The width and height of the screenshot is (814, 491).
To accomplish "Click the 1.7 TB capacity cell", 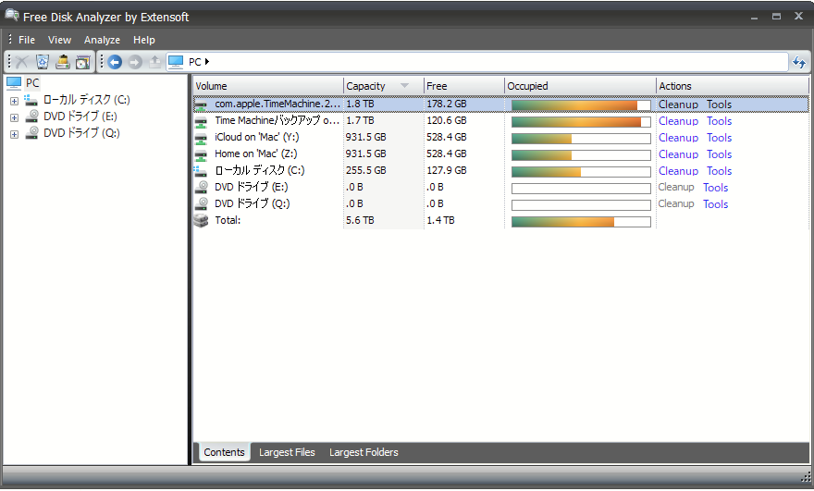I will (360, 120).
